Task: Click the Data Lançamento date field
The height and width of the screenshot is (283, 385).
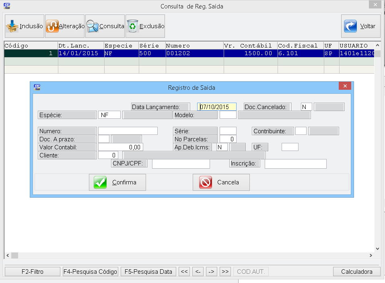Action: click(217, 107)
